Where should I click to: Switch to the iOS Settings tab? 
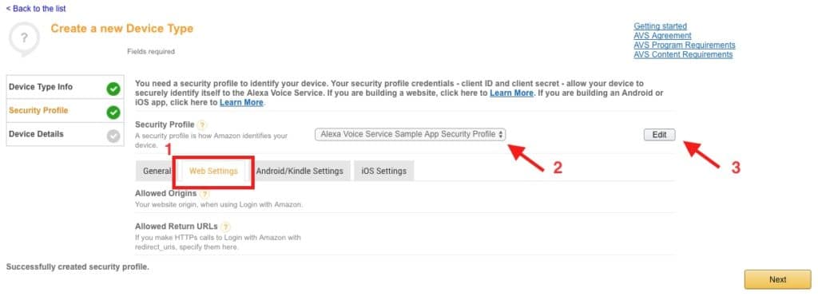384,171
